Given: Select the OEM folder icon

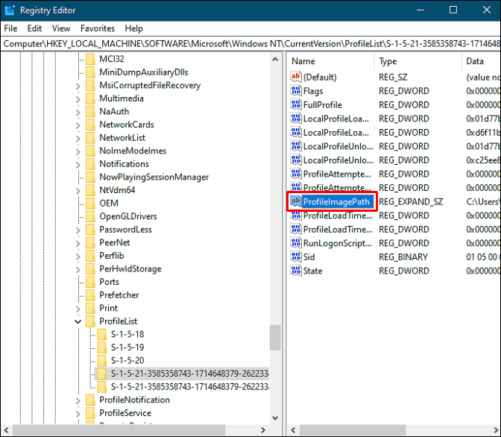Looking at the screenshot, I should click(90, 203).
